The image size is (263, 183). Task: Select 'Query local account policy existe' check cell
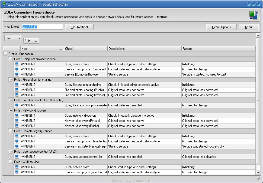click(85, 105)
